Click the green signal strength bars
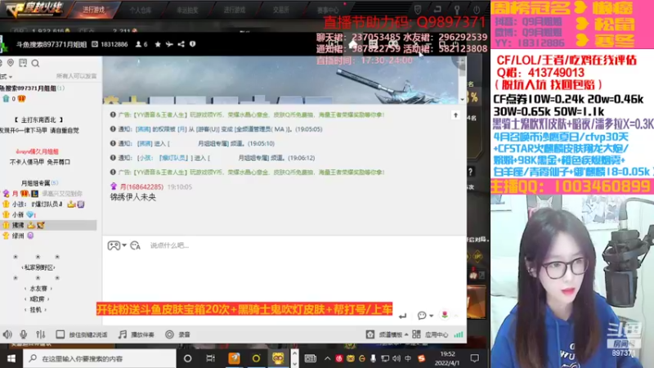Viewport: 654px width, 368px height. pyautogui.click(x=459, y=334)
